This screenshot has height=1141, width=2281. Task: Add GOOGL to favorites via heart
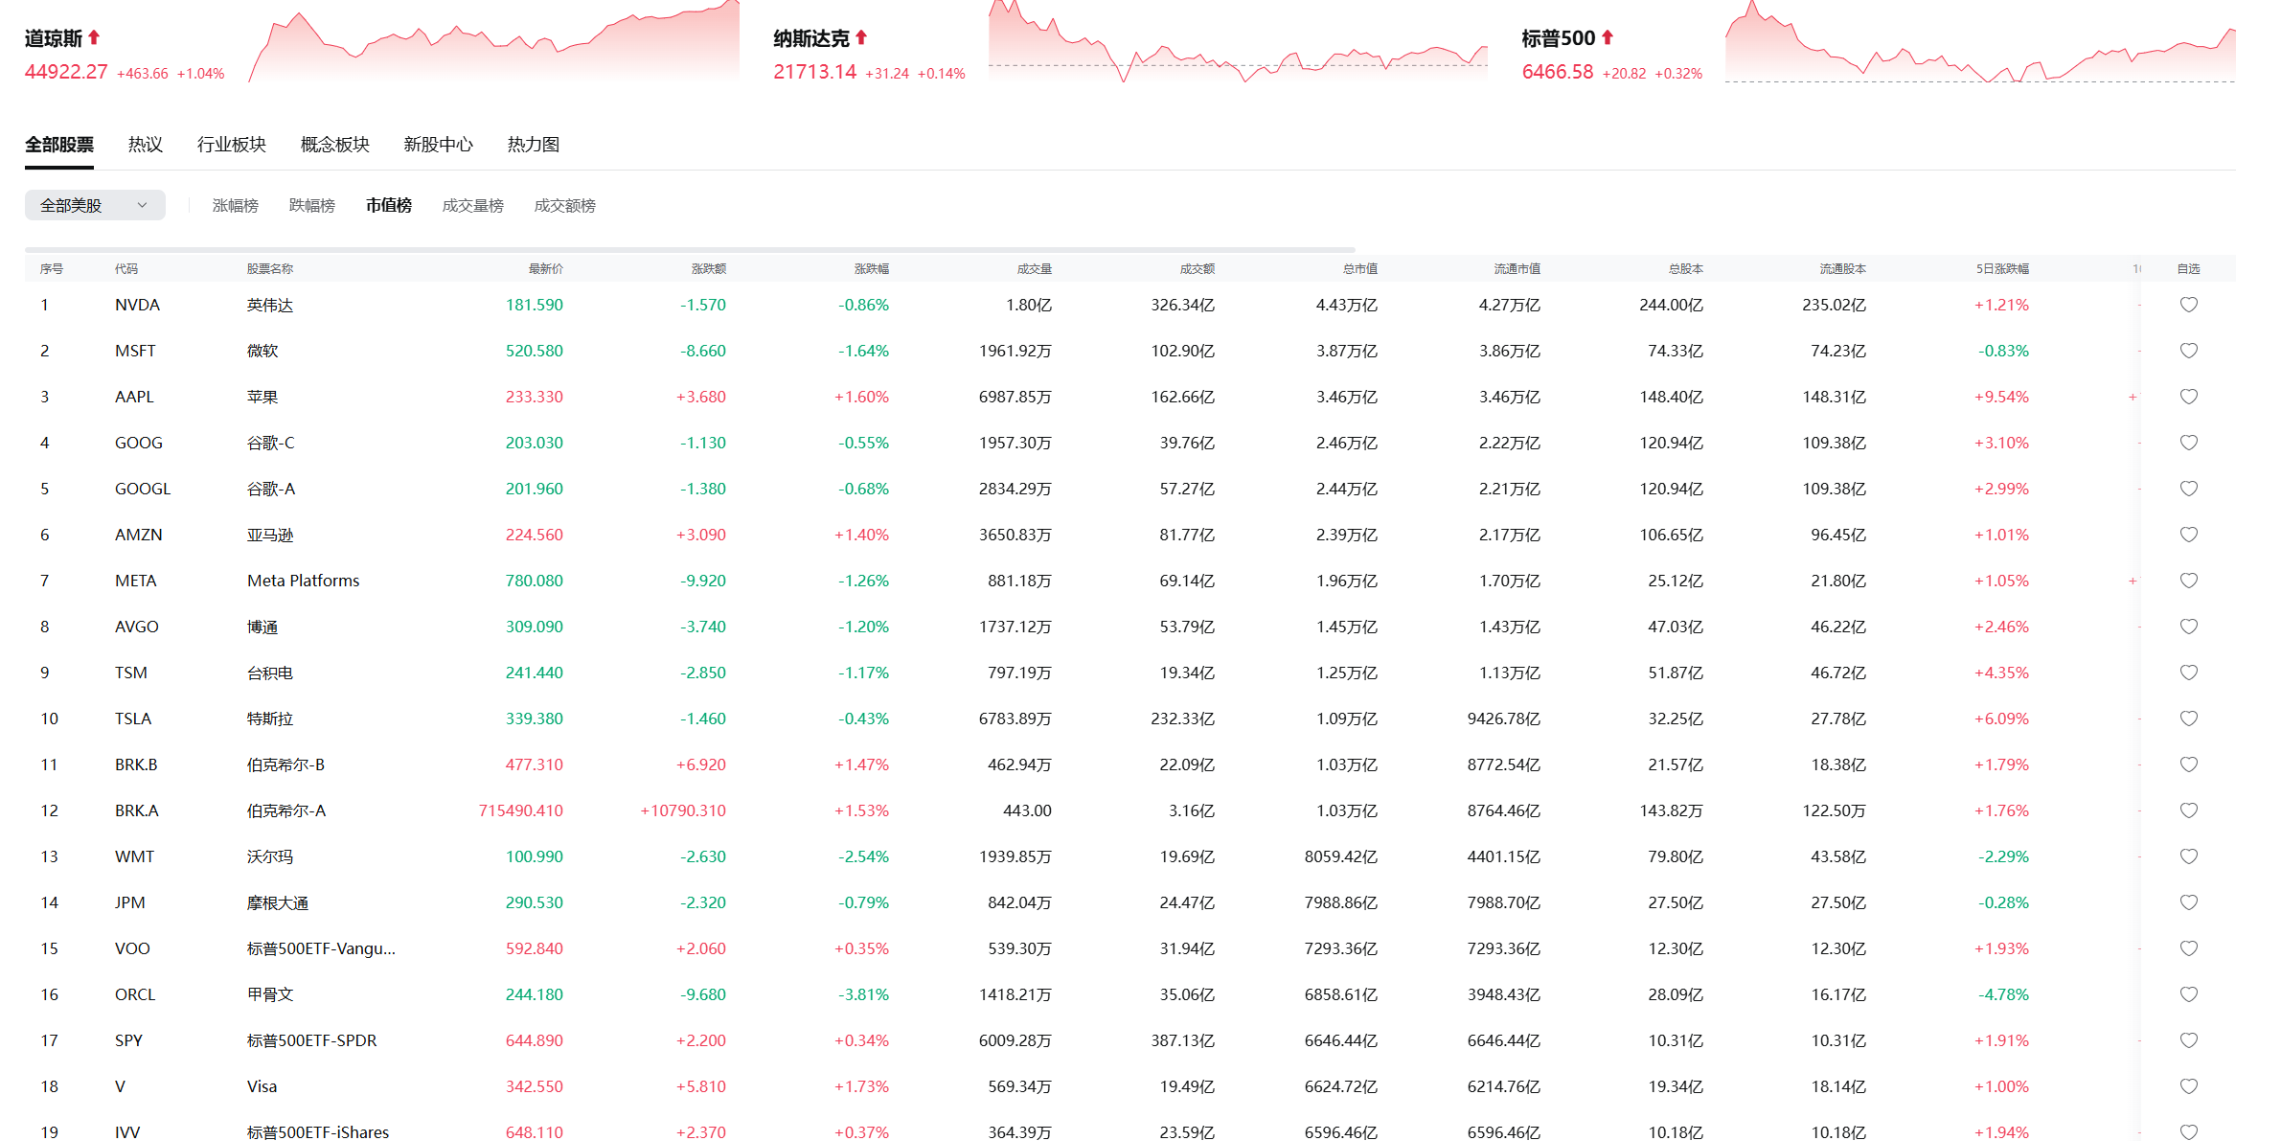click(x=2188, y=489)
